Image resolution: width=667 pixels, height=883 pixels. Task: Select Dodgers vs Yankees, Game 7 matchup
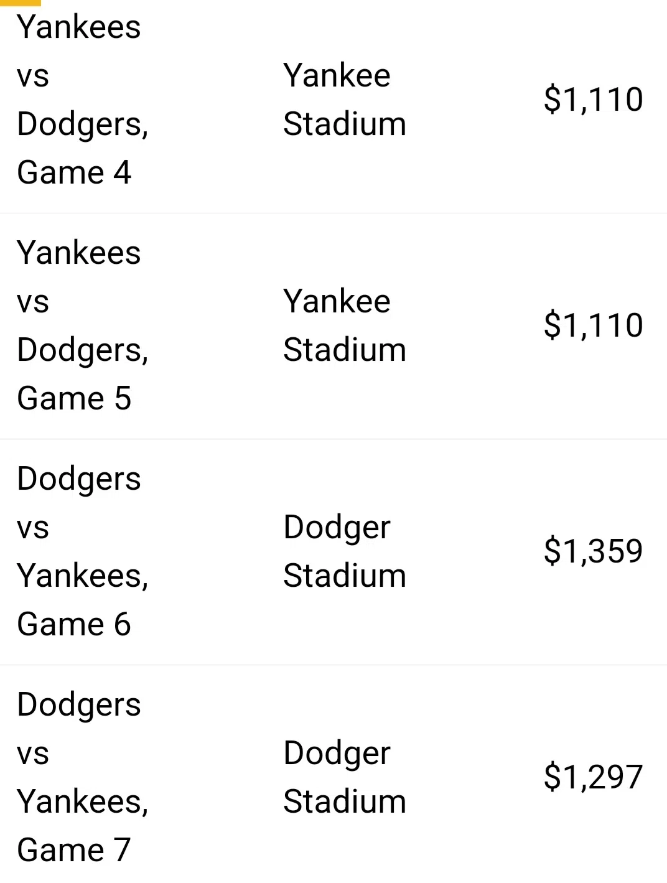pos(83,777)
